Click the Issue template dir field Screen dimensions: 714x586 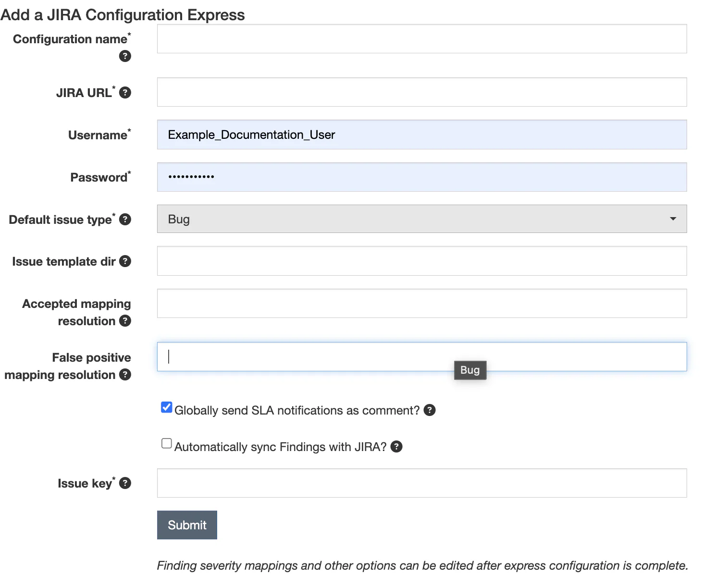click(421, 261)
